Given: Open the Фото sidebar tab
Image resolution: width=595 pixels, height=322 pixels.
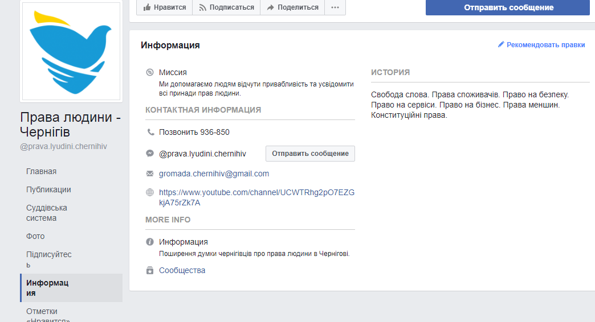Looking at the screenshot, I should (35, 236).
